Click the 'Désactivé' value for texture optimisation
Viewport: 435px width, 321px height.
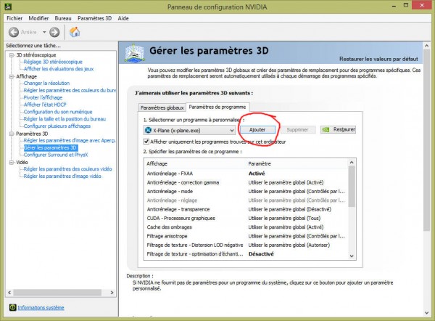point(261,254)
